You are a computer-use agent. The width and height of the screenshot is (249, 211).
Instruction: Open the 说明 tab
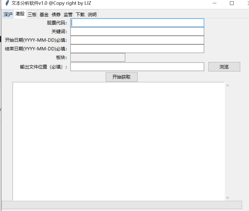[92, 14]
